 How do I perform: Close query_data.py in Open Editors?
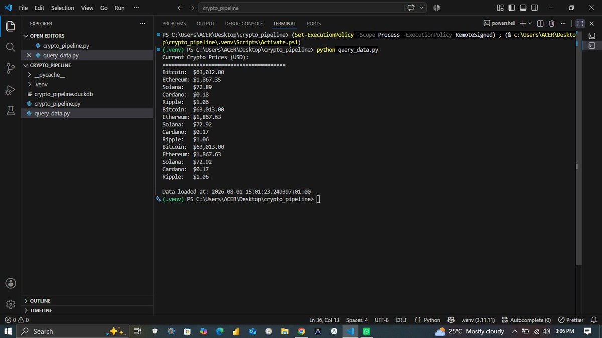pos(29,55)
